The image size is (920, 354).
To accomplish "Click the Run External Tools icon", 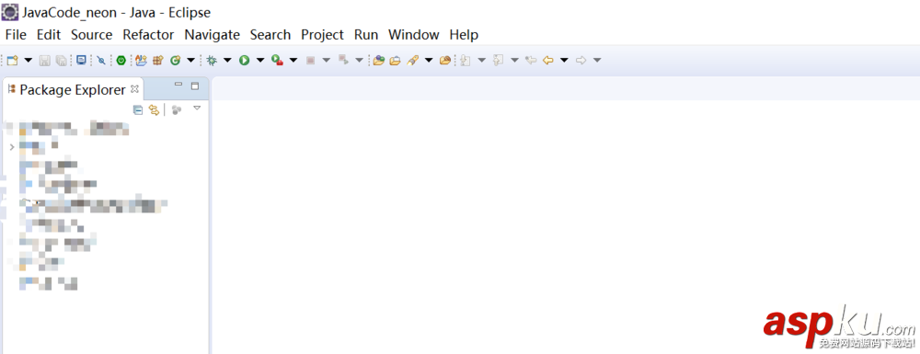I will pyautogui.click(x=278, y=60).
